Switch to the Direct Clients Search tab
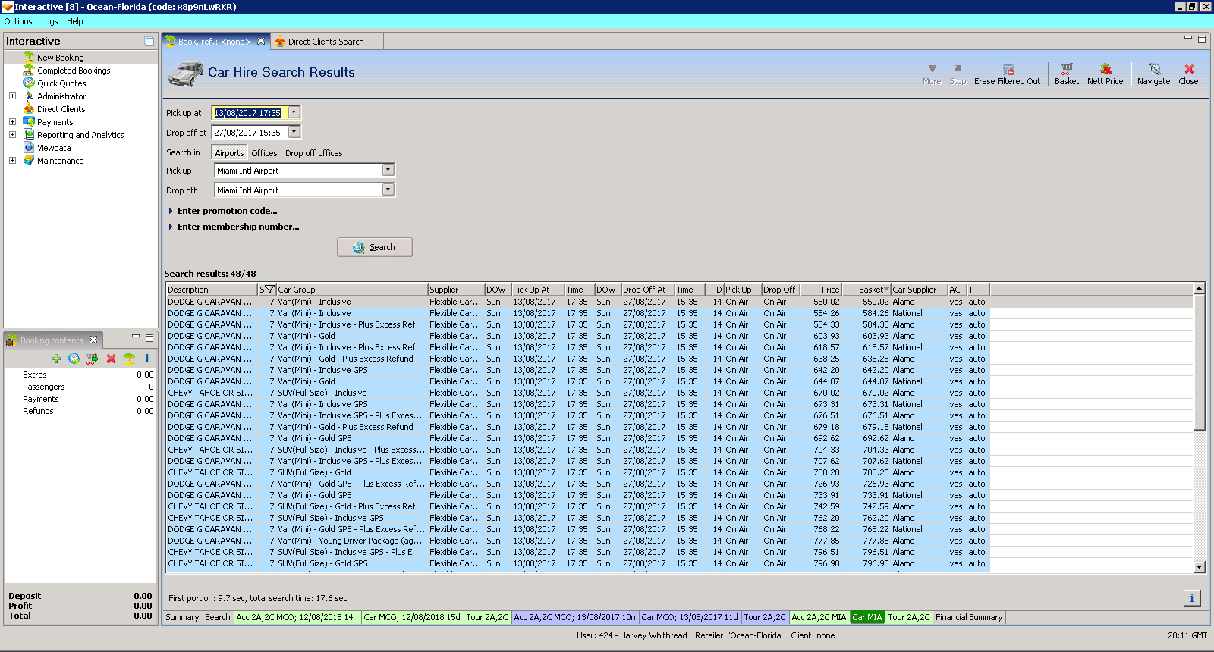 point(326,42)
